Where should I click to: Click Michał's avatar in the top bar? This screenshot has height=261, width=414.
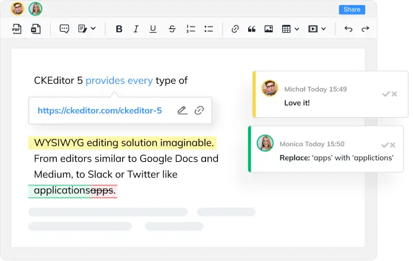click(18, 9)
